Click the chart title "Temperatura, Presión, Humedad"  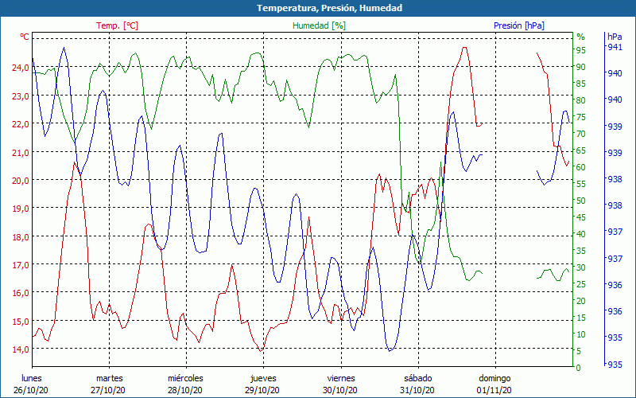pos(329,8)
